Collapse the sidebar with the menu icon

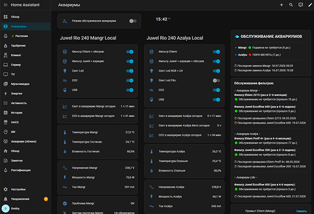pos(5,5)
